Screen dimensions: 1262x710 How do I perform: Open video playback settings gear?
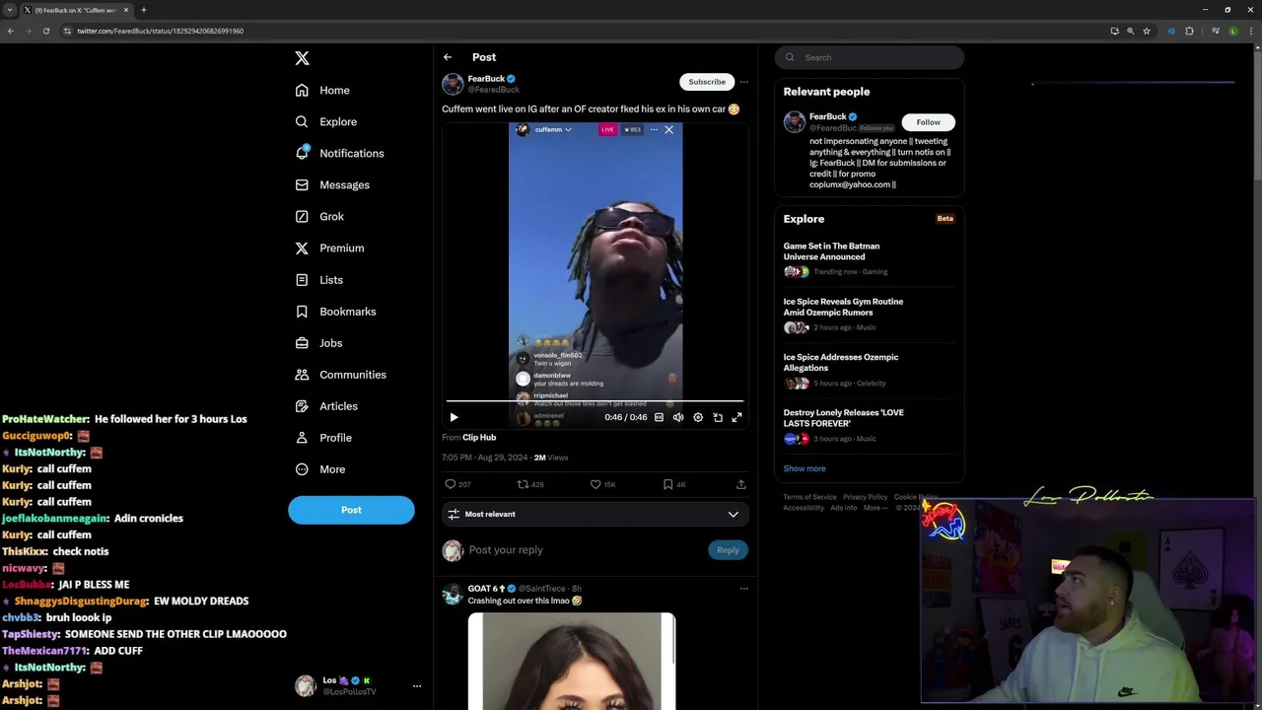click(x=698, y=417)
